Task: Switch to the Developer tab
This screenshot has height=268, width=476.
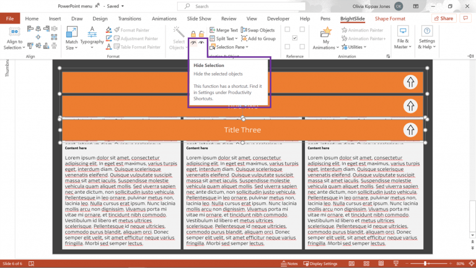Action: click(x=278, y=19)
